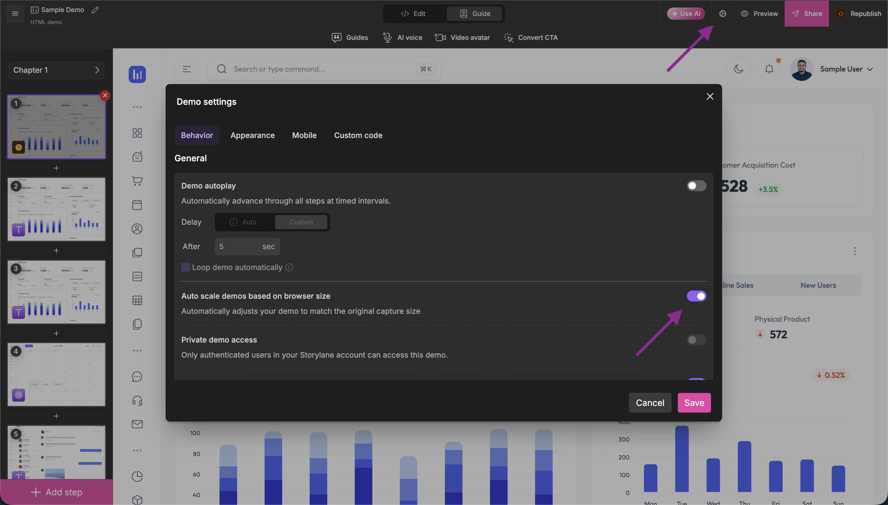Click the Save button
888x505 pixels.
pyautogui.click(x=694, y=403)
